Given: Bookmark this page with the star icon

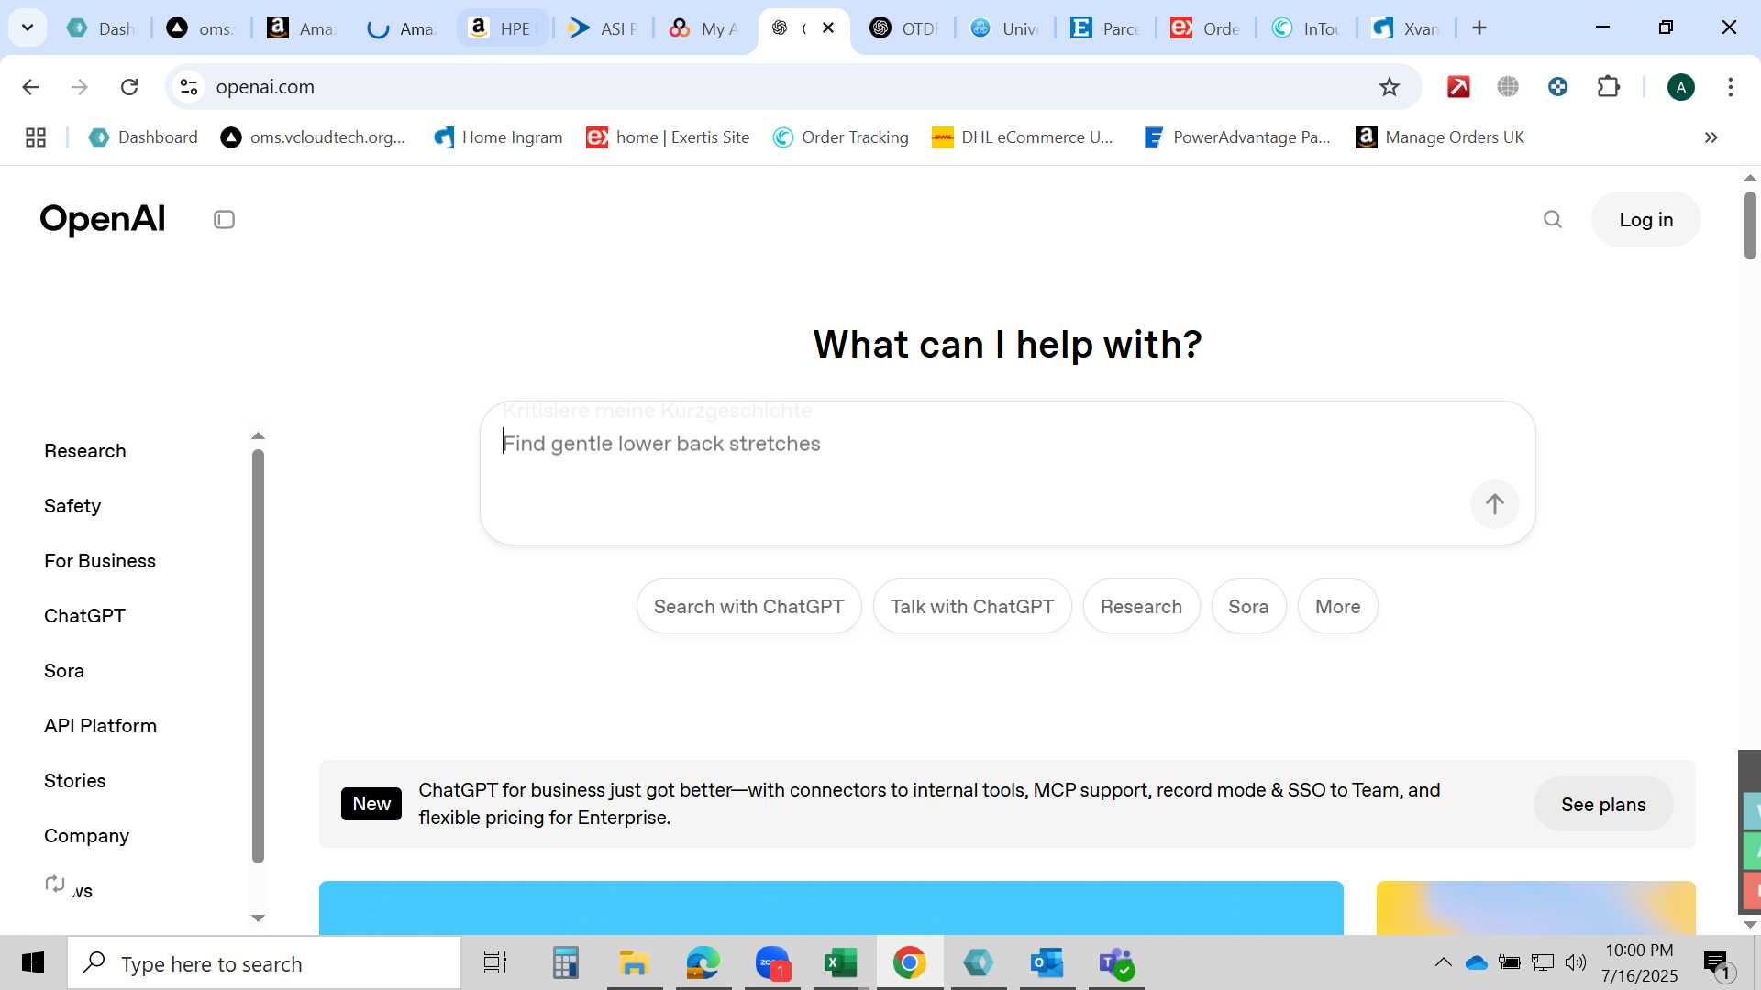Looking at the screenshot, I should 1390,87.
